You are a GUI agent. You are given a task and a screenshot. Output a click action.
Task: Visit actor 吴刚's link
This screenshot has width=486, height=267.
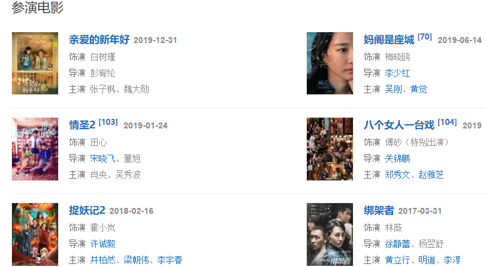[393, 90]
